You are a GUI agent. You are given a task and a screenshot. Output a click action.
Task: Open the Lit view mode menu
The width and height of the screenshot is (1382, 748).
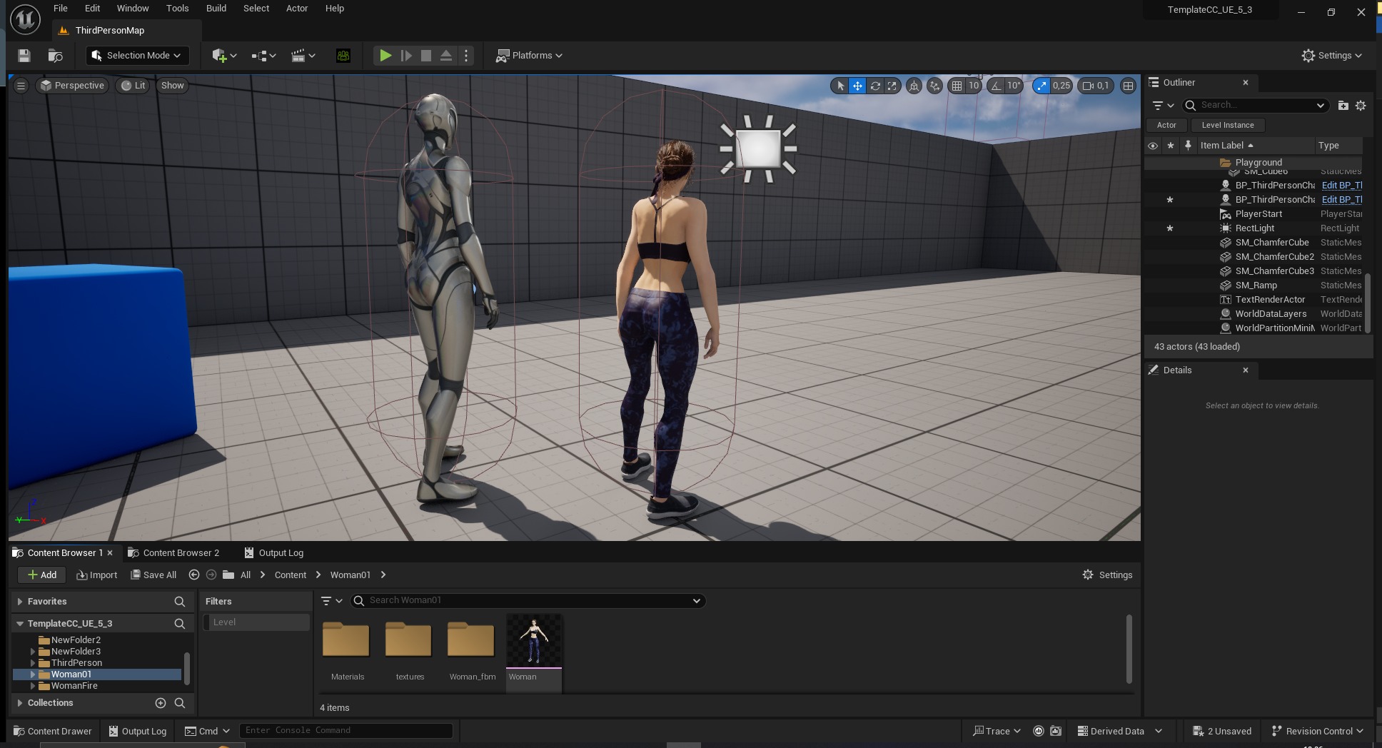point(133,86)
